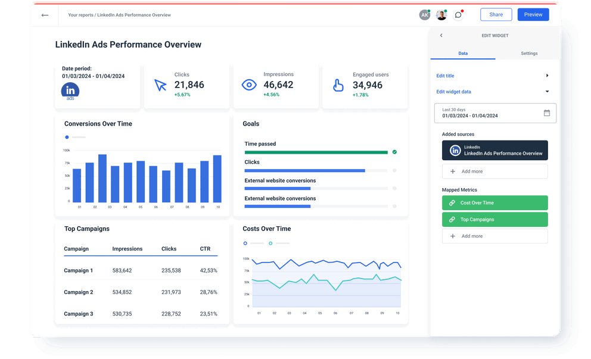Toggle the Clicks goal status indicator

pos(394,170)
